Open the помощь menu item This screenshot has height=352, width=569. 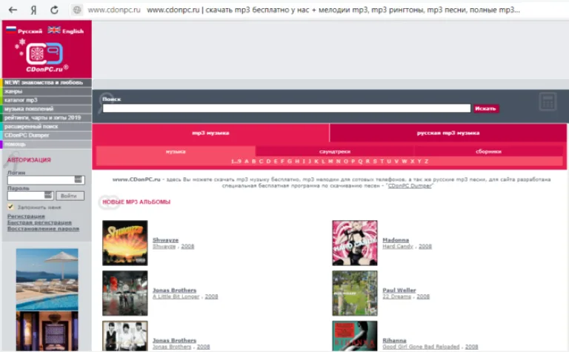(47, 144)
